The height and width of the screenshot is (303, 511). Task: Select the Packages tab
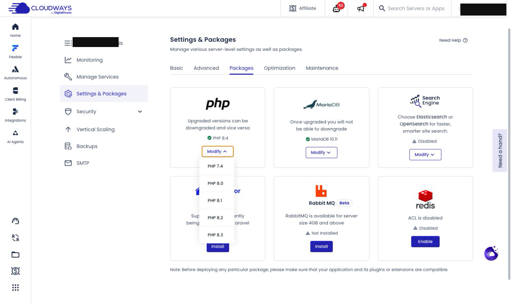click(x=241, y=68)
